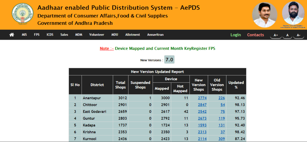
Task: Open Anantapur old version shops 226
Action: coord(222,98)
